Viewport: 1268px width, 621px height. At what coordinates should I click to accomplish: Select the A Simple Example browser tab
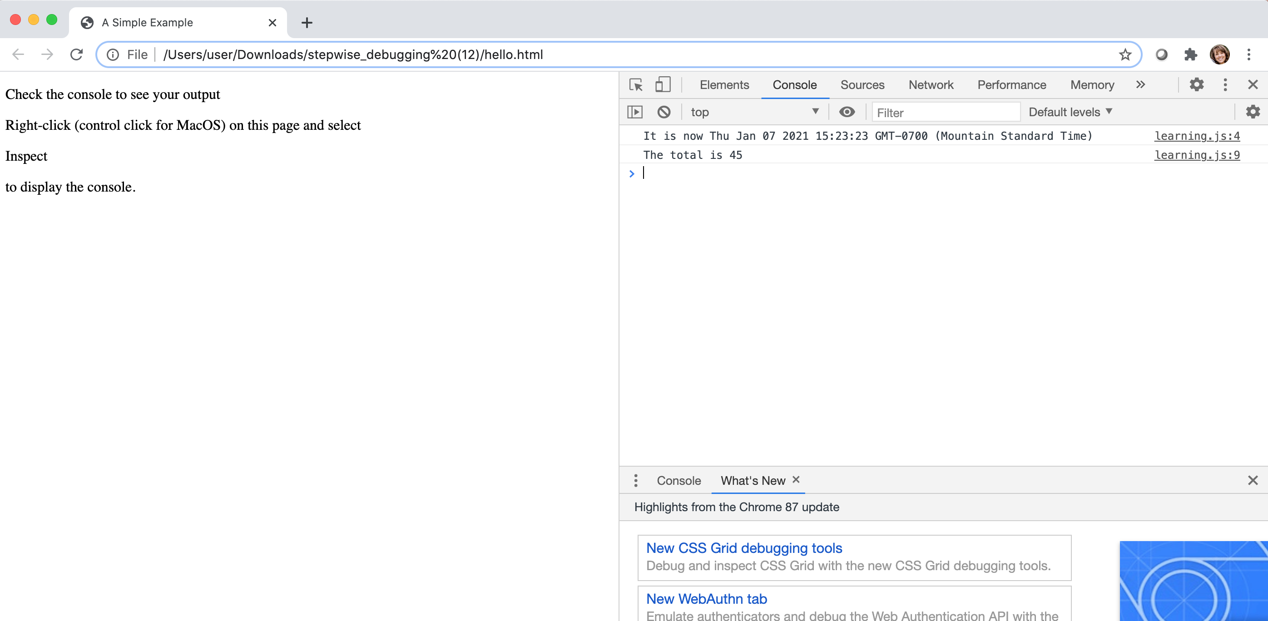pyautogui.click(x=178, y=23)
